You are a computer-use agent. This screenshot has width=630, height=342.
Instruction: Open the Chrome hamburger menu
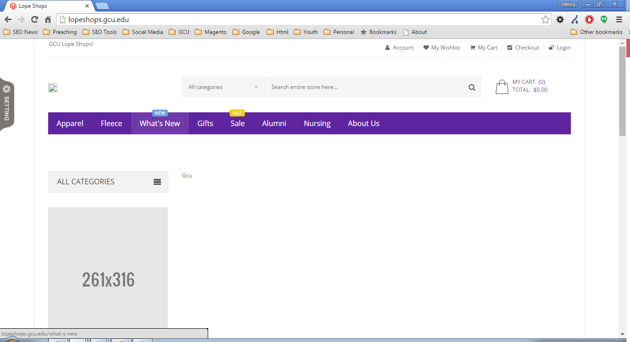coord(619,19)
